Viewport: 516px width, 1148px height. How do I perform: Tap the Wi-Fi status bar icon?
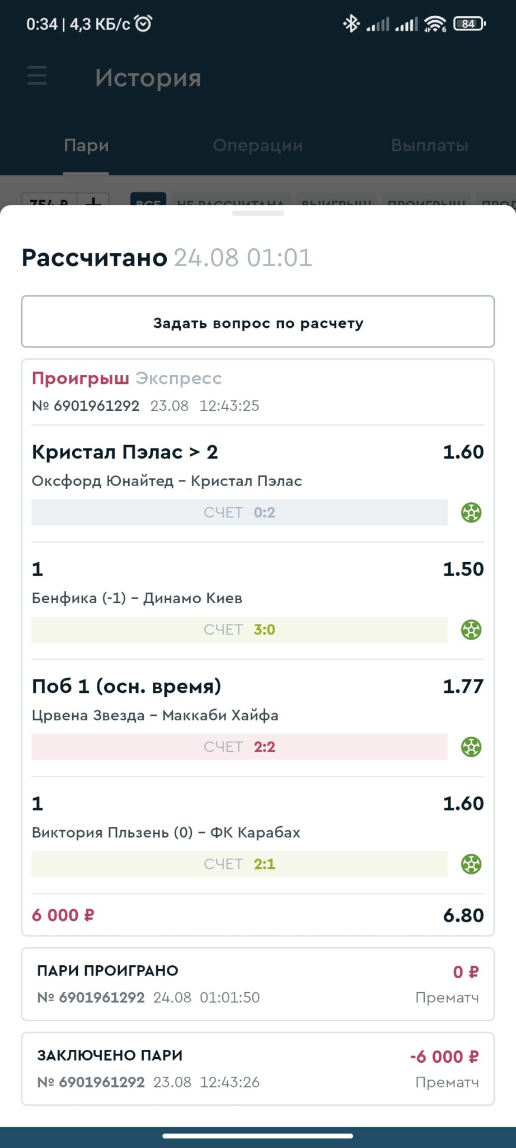click(x=435, y=24)
